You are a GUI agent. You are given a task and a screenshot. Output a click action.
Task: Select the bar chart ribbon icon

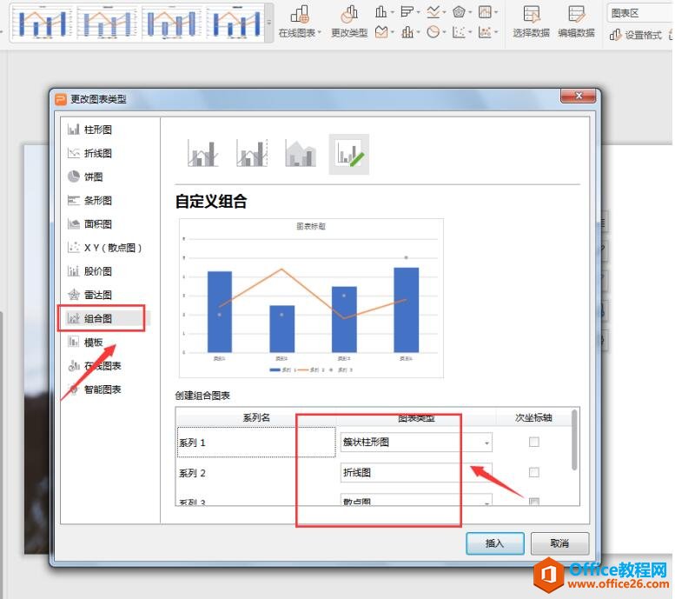click(407, 11)
